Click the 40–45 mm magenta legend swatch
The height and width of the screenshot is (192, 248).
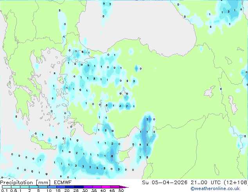pos(106,187)
